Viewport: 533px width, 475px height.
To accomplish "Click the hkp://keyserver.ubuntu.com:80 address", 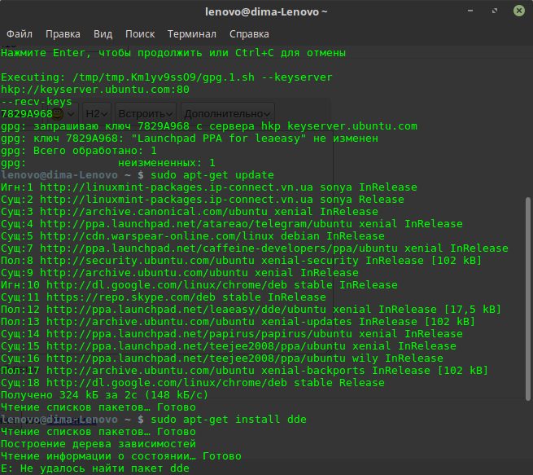I will pos(95,90).
